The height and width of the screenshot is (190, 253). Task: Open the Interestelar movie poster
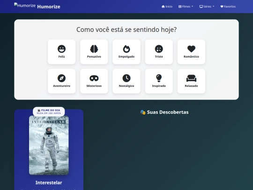[49, 145]
